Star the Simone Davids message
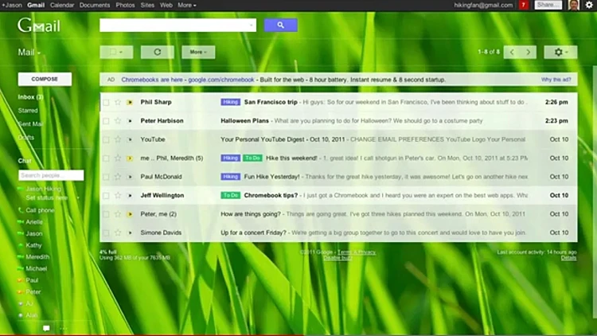597x336 pixels. click(x=118, y=232)
